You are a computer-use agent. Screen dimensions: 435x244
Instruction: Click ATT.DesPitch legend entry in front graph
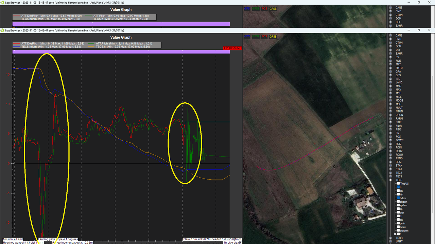click(x=48, y=44)
